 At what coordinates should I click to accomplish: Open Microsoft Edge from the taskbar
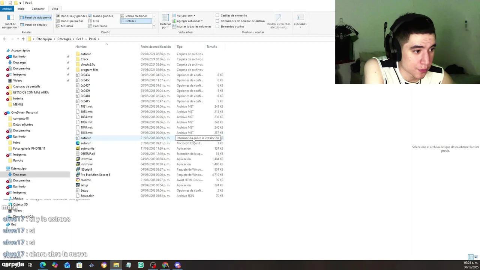(x=43, y=265)
